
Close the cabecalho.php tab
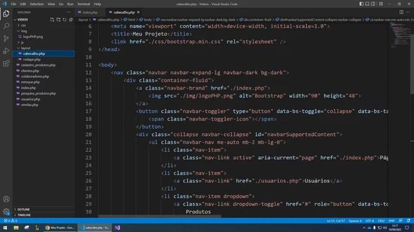click(138, 12)
